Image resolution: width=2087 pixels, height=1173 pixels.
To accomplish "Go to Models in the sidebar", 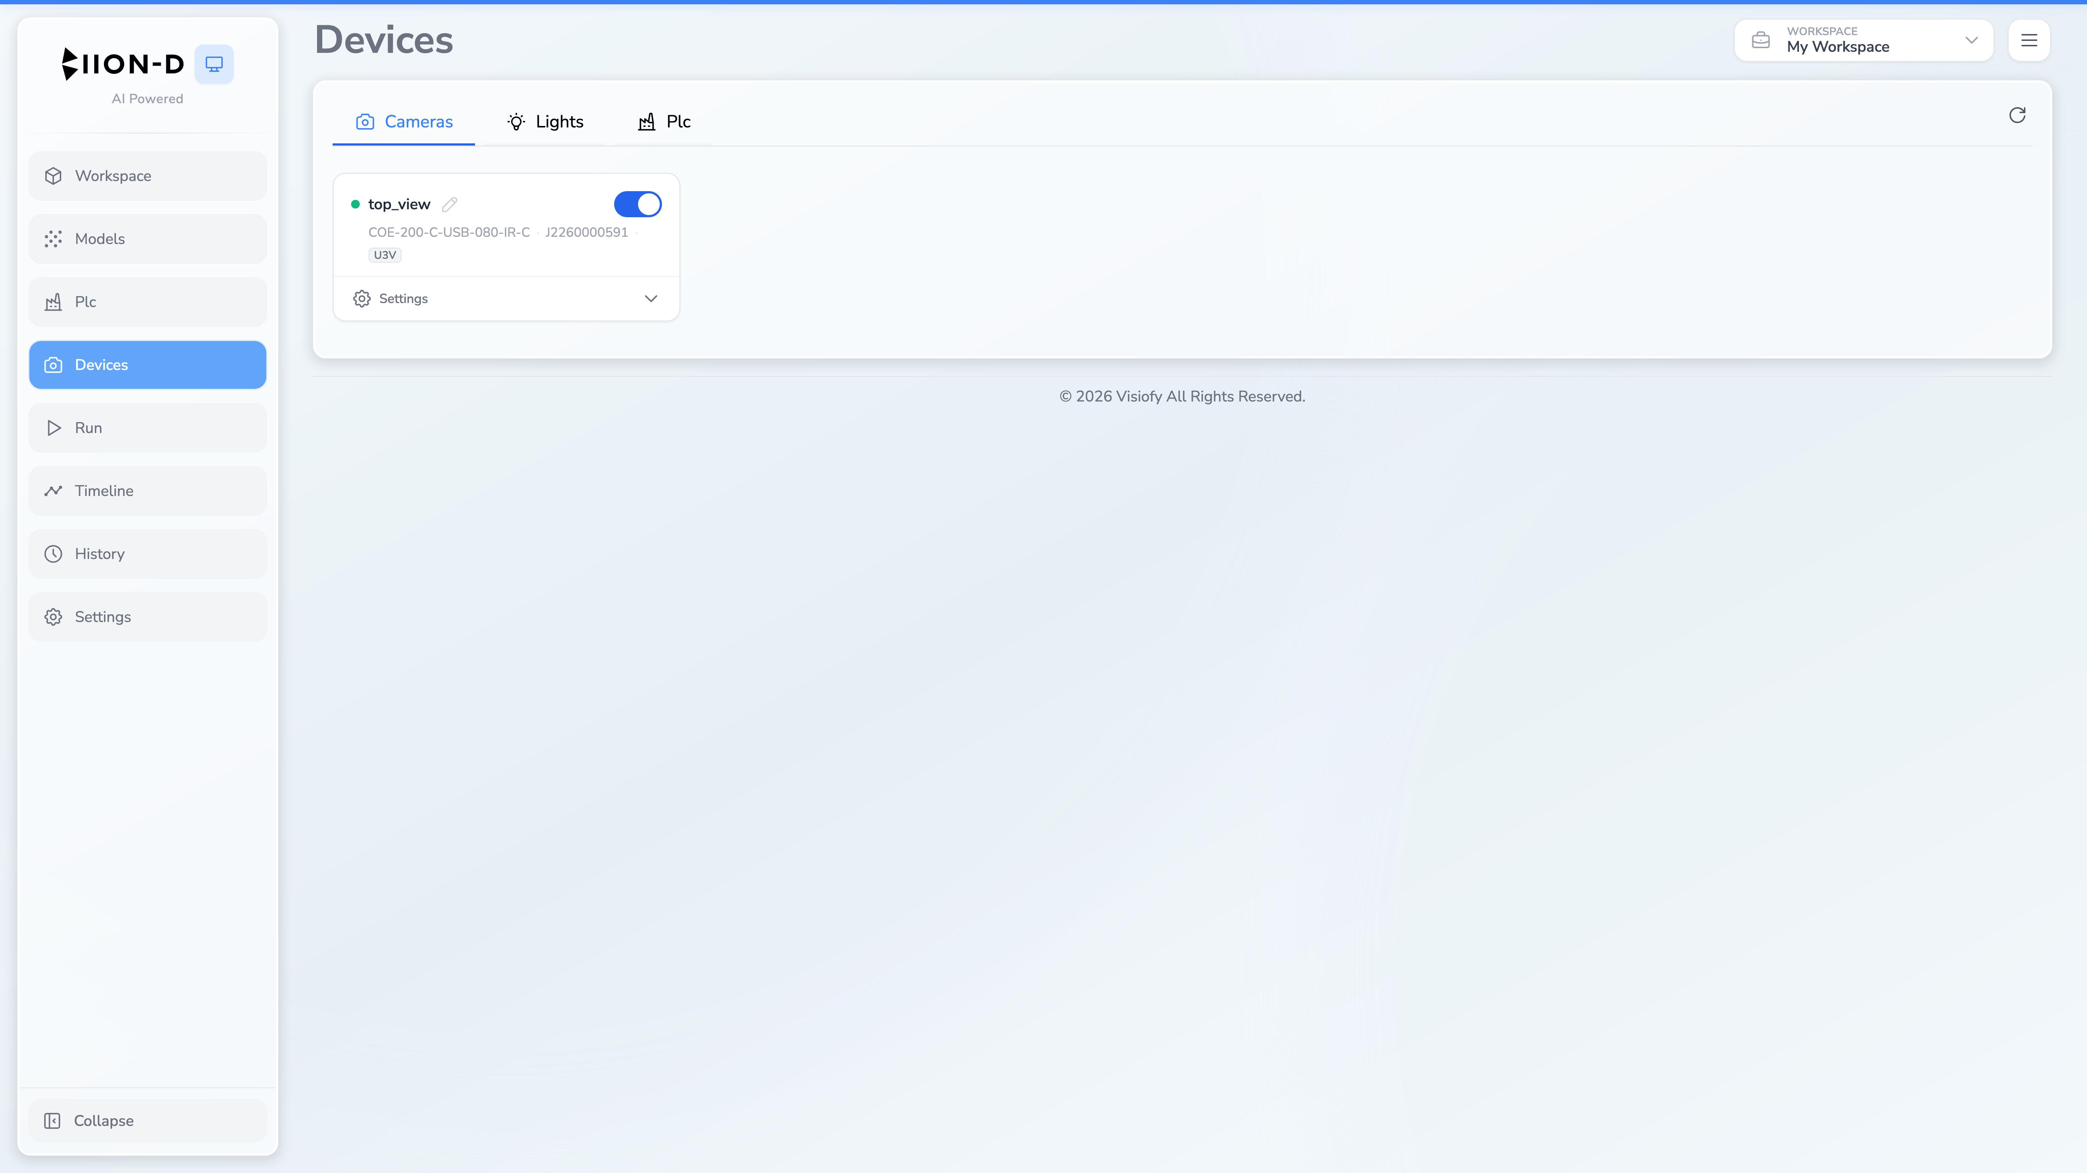I will coord(147,239).
